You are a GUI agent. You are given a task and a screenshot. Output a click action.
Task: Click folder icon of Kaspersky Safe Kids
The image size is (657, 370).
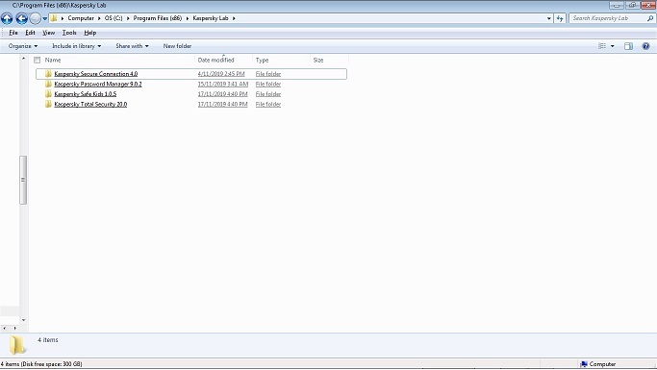48,94
